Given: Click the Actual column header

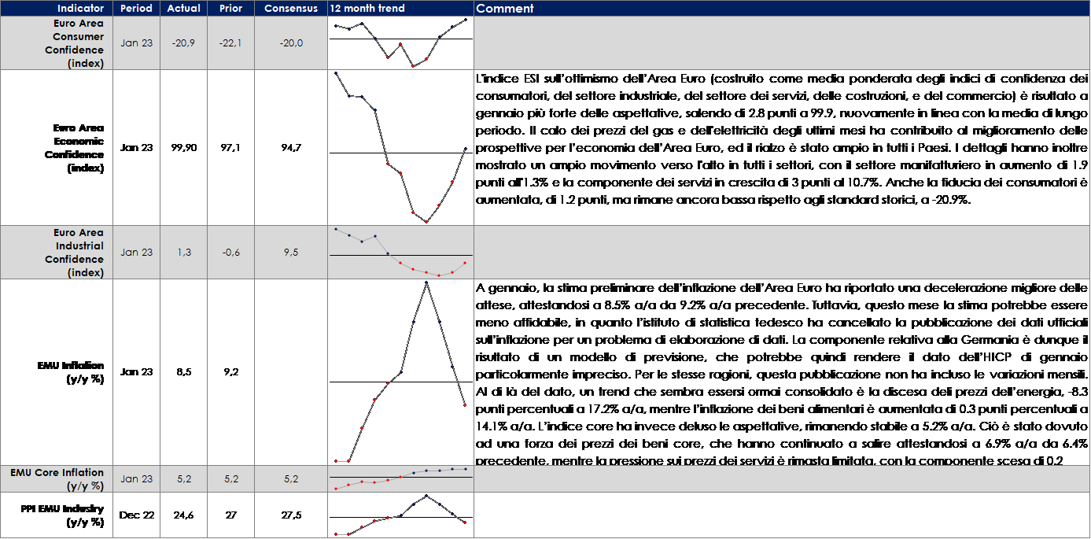Looking at the screenshot, I should tap(184, 9).
